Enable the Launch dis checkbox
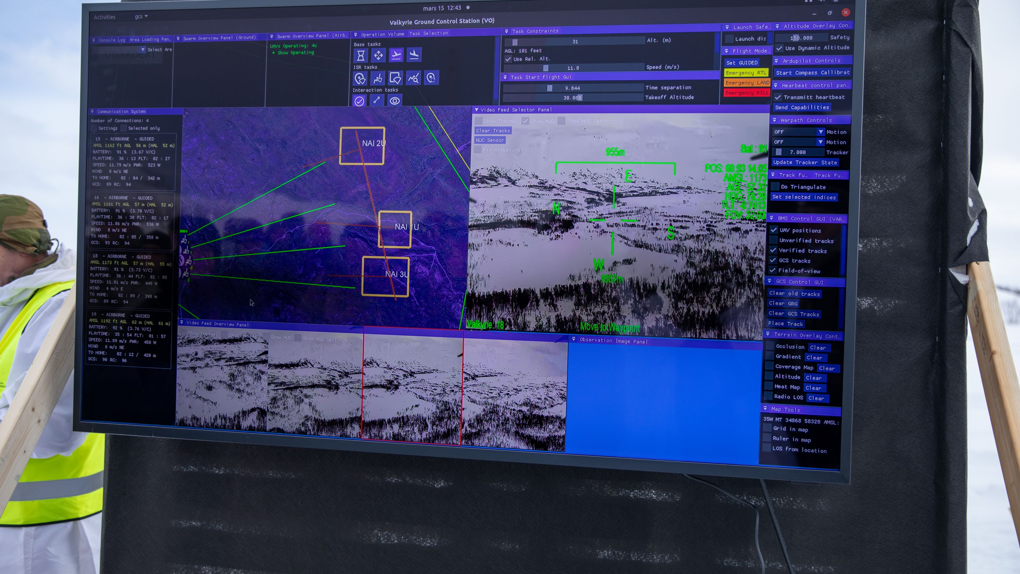This screenshot has height=574, width=1020. click(x=729, y=39)
